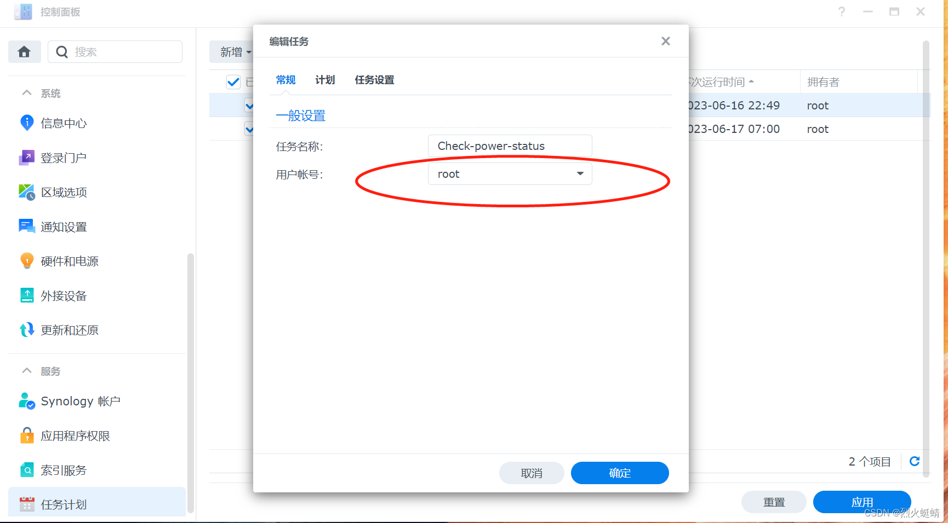Viewport: 948px width, 523px height.
Task: Open Synology 帐户 account icon
Action: click(26, 401)
